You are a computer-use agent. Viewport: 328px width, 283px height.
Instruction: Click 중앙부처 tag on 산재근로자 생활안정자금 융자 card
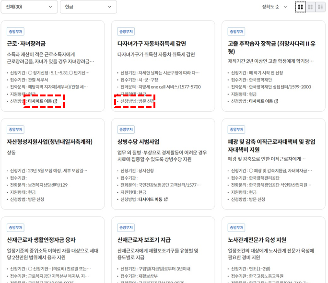point(15,227)
